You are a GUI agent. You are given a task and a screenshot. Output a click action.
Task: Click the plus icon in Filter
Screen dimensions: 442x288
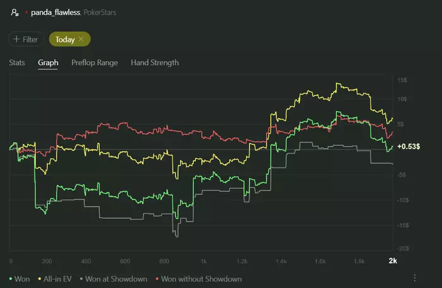16,39
